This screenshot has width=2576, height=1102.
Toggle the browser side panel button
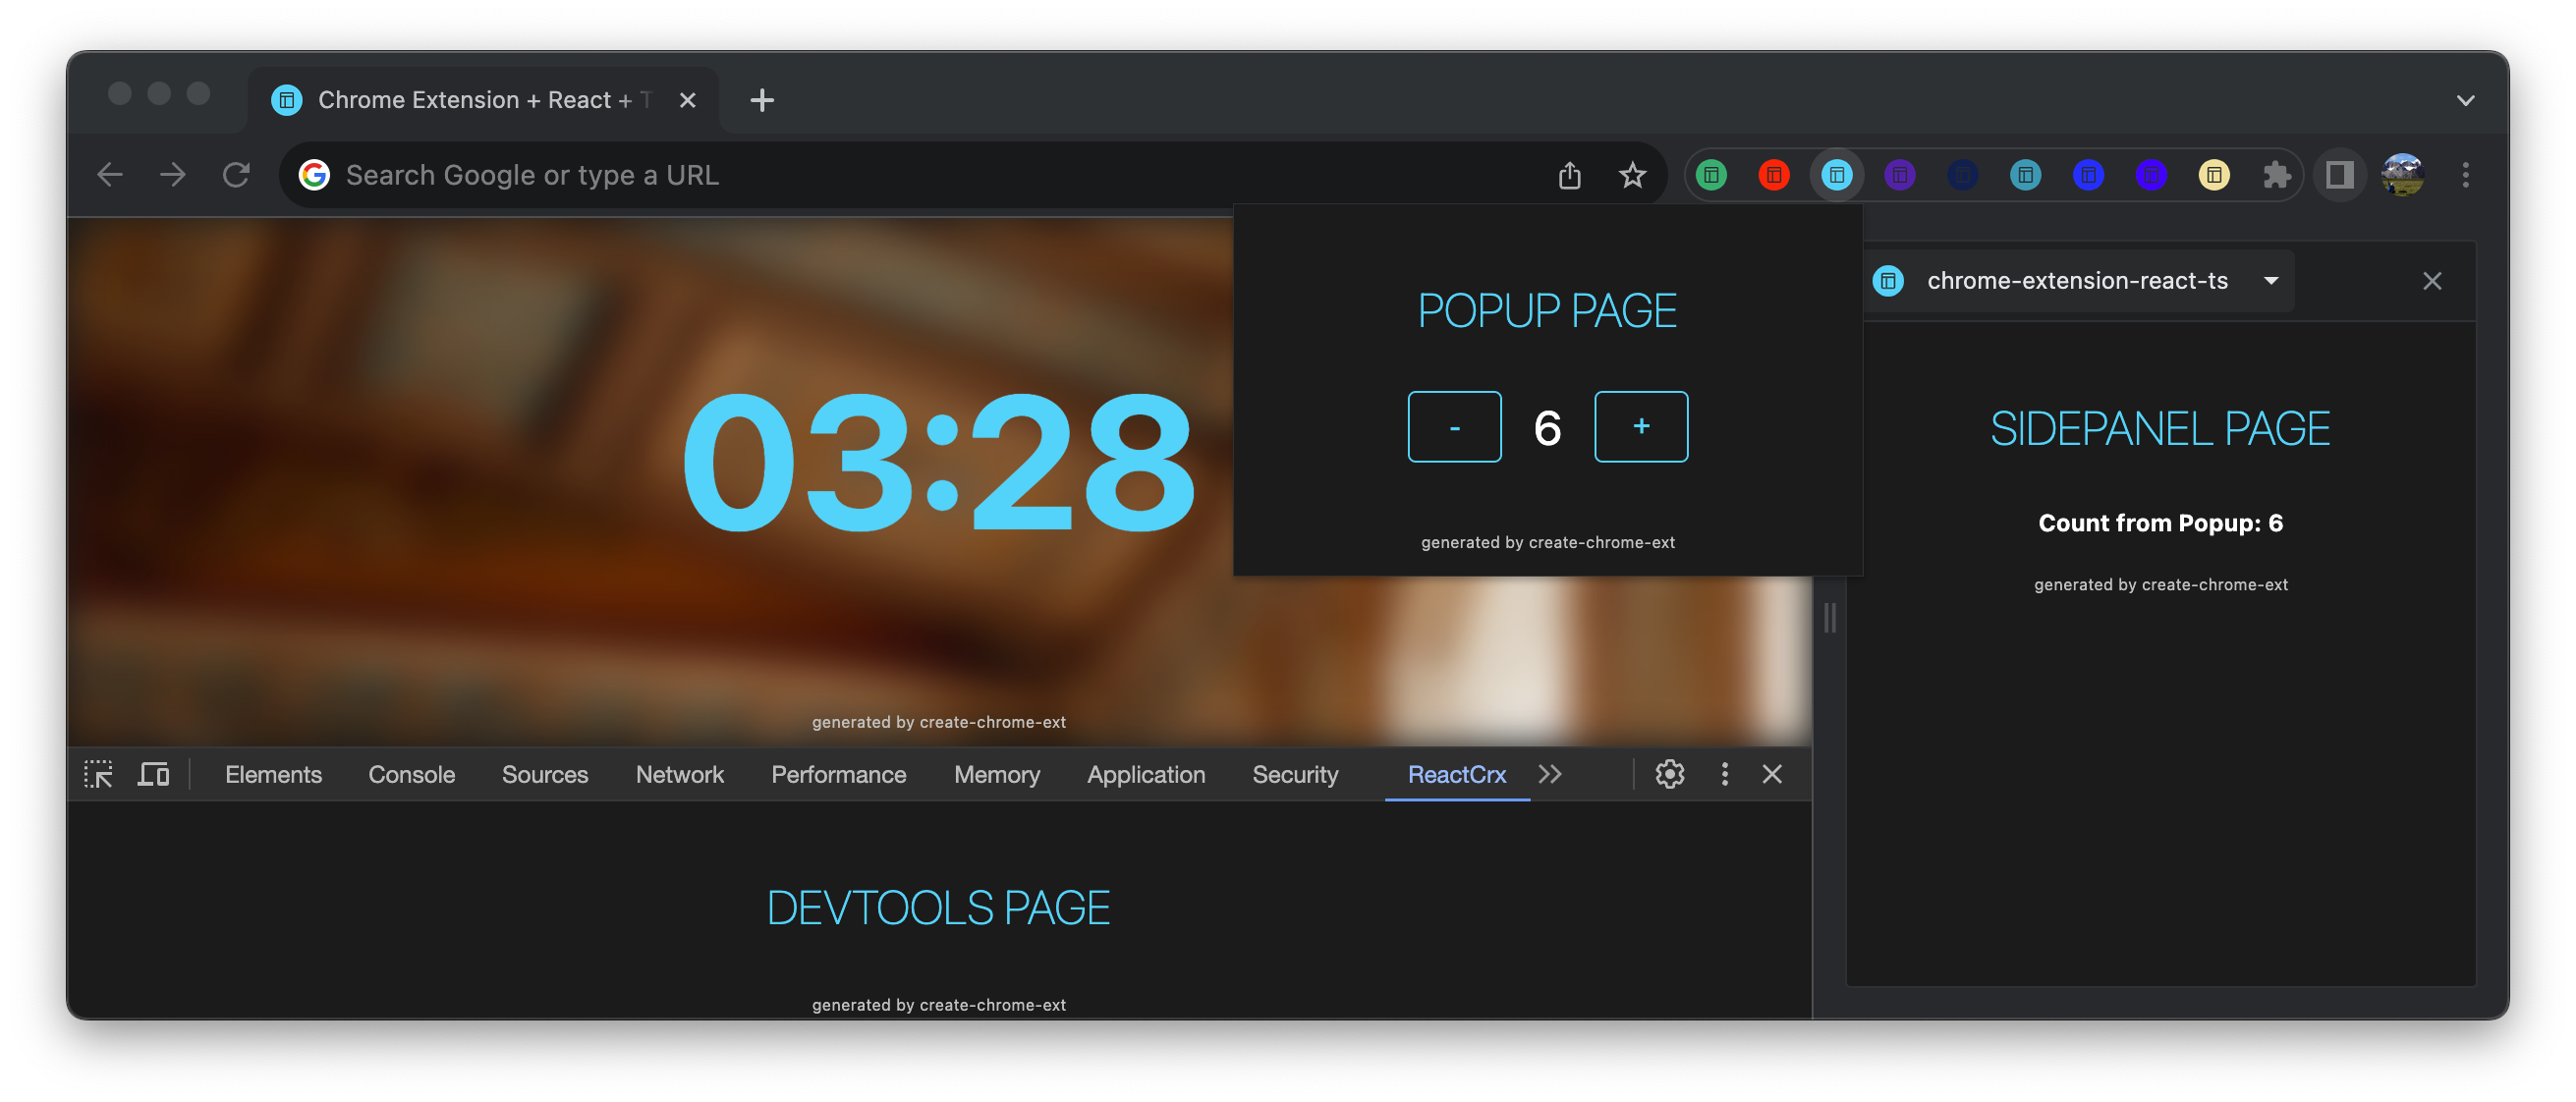2339,176
